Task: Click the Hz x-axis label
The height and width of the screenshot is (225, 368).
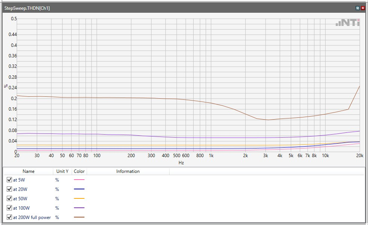Action: pos(181,163)
